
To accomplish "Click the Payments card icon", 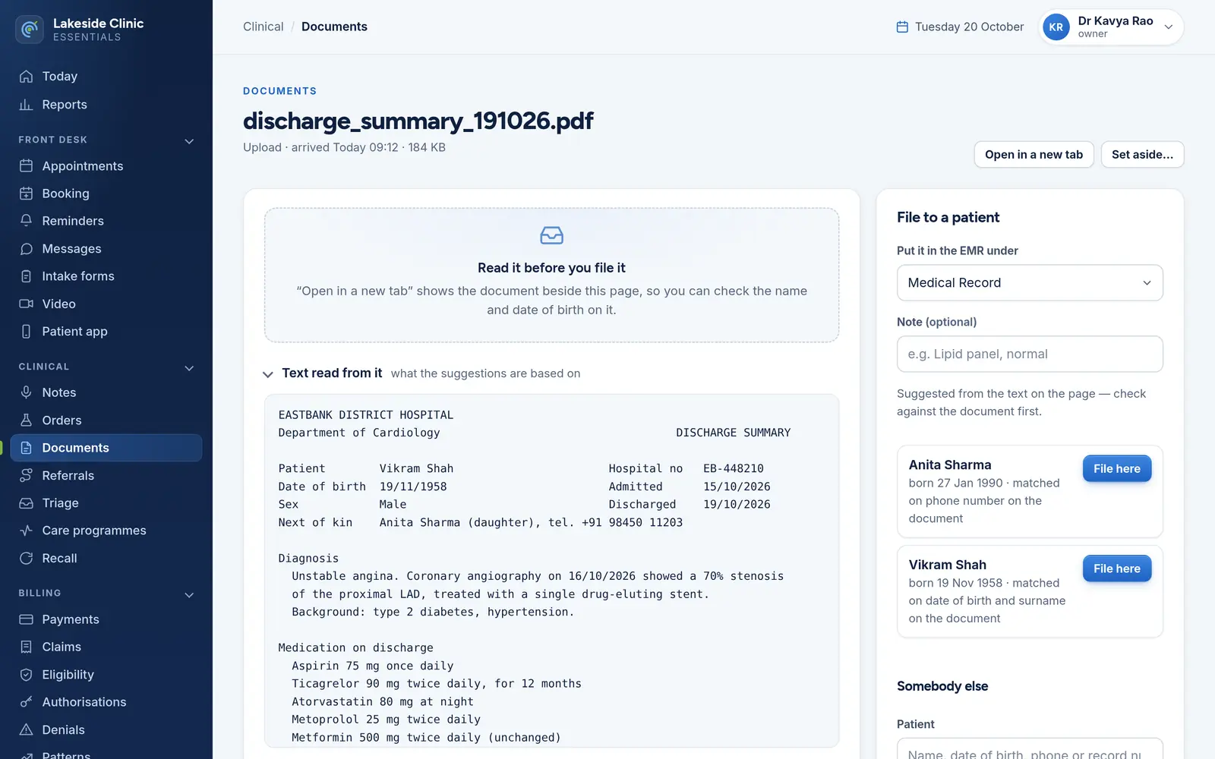I will pyautogui.click(x=27, y=619).
